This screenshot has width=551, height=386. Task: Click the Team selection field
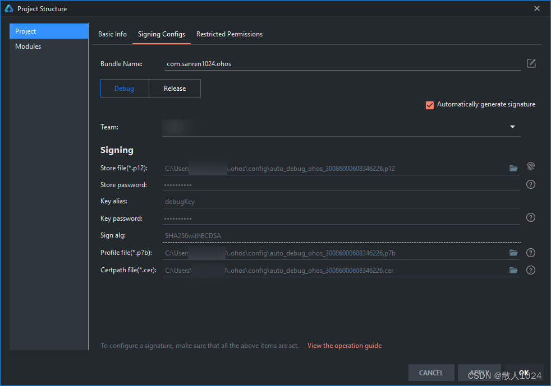[341, 127]
